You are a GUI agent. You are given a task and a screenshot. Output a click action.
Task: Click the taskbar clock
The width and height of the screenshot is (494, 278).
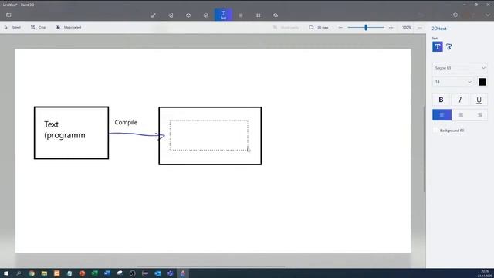[485, 273]
